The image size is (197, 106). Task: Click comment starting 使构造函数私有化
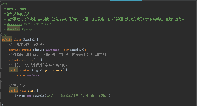tap(58, 55)
